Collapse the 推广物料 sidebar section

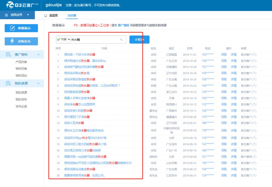click(38, 55)
